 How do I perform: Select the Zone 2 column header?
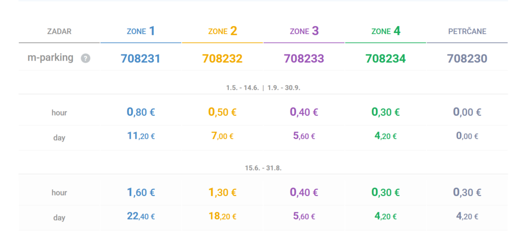pos(222,32)
